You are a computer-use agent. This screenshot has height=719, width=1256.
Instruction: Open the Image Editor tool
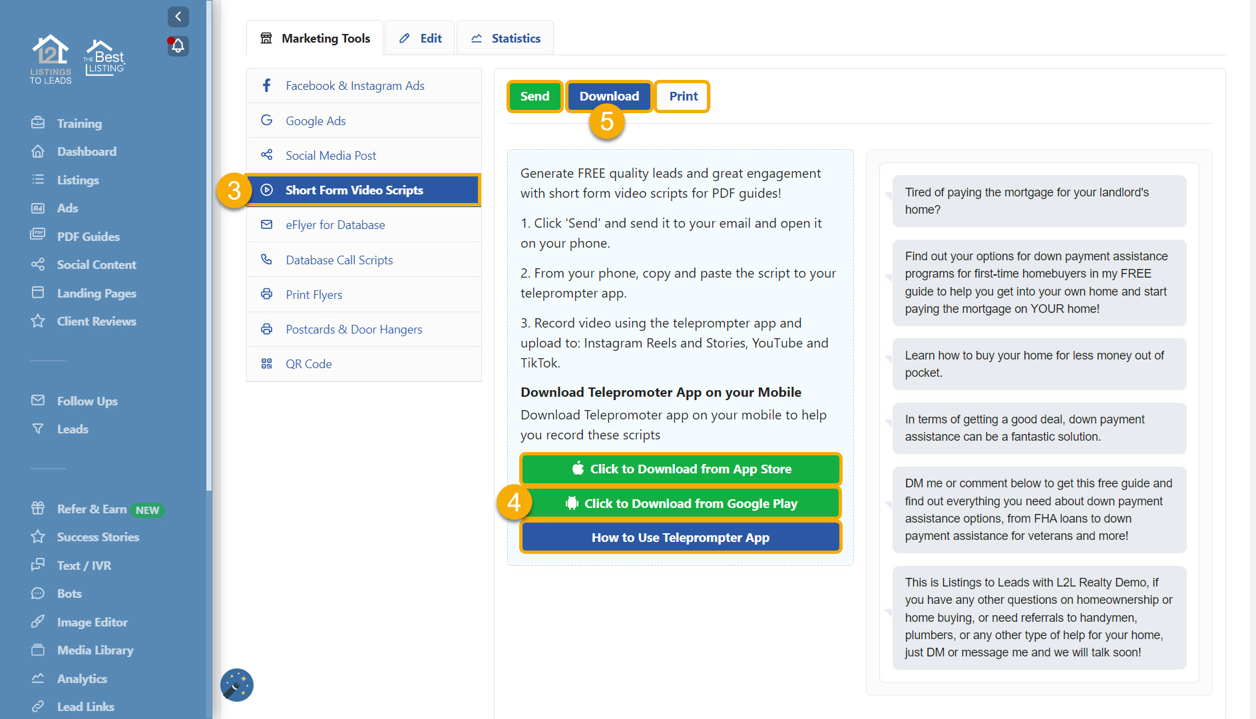[93, 622]
